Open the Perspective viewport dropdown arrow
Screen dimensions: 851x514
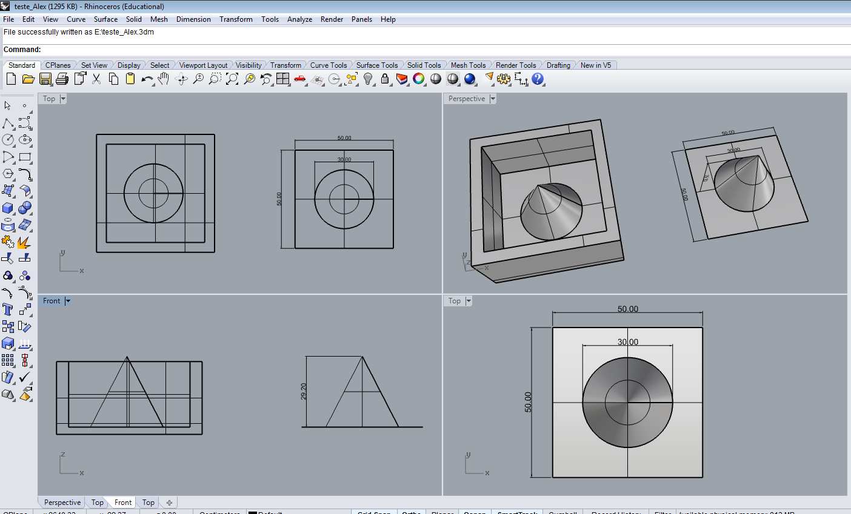pos(493,99)
